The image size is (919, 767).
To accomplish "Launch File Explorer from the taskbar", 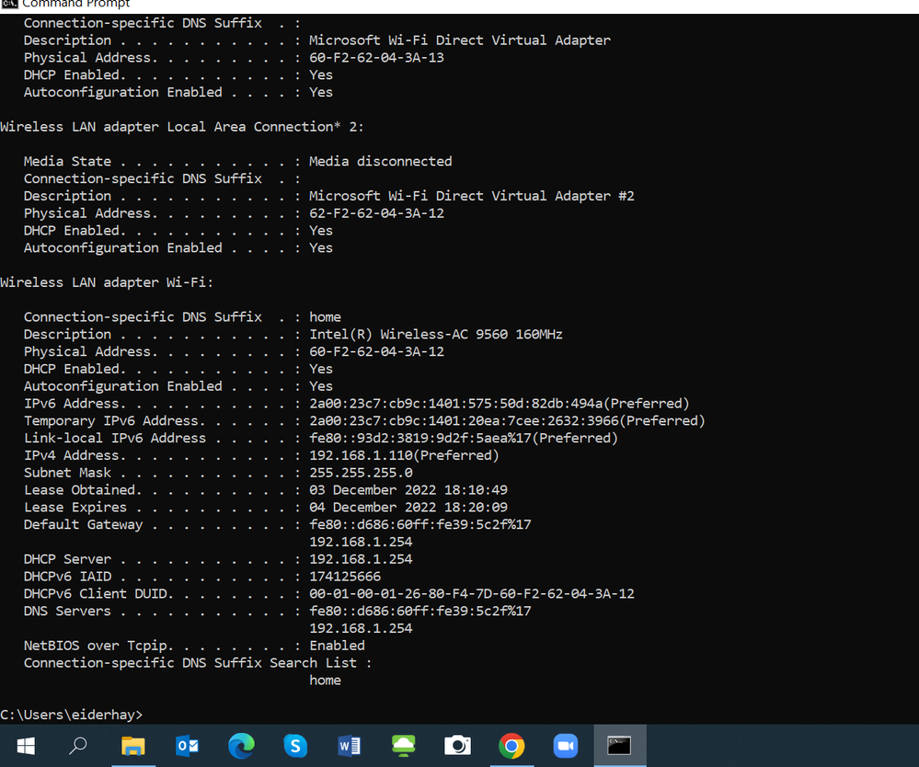I will 133,745.
